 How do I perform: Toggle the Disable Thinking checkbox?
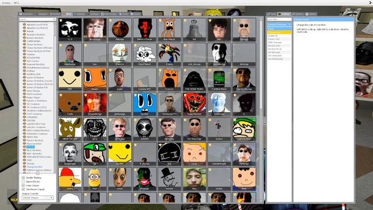click(x=23, y=177)
